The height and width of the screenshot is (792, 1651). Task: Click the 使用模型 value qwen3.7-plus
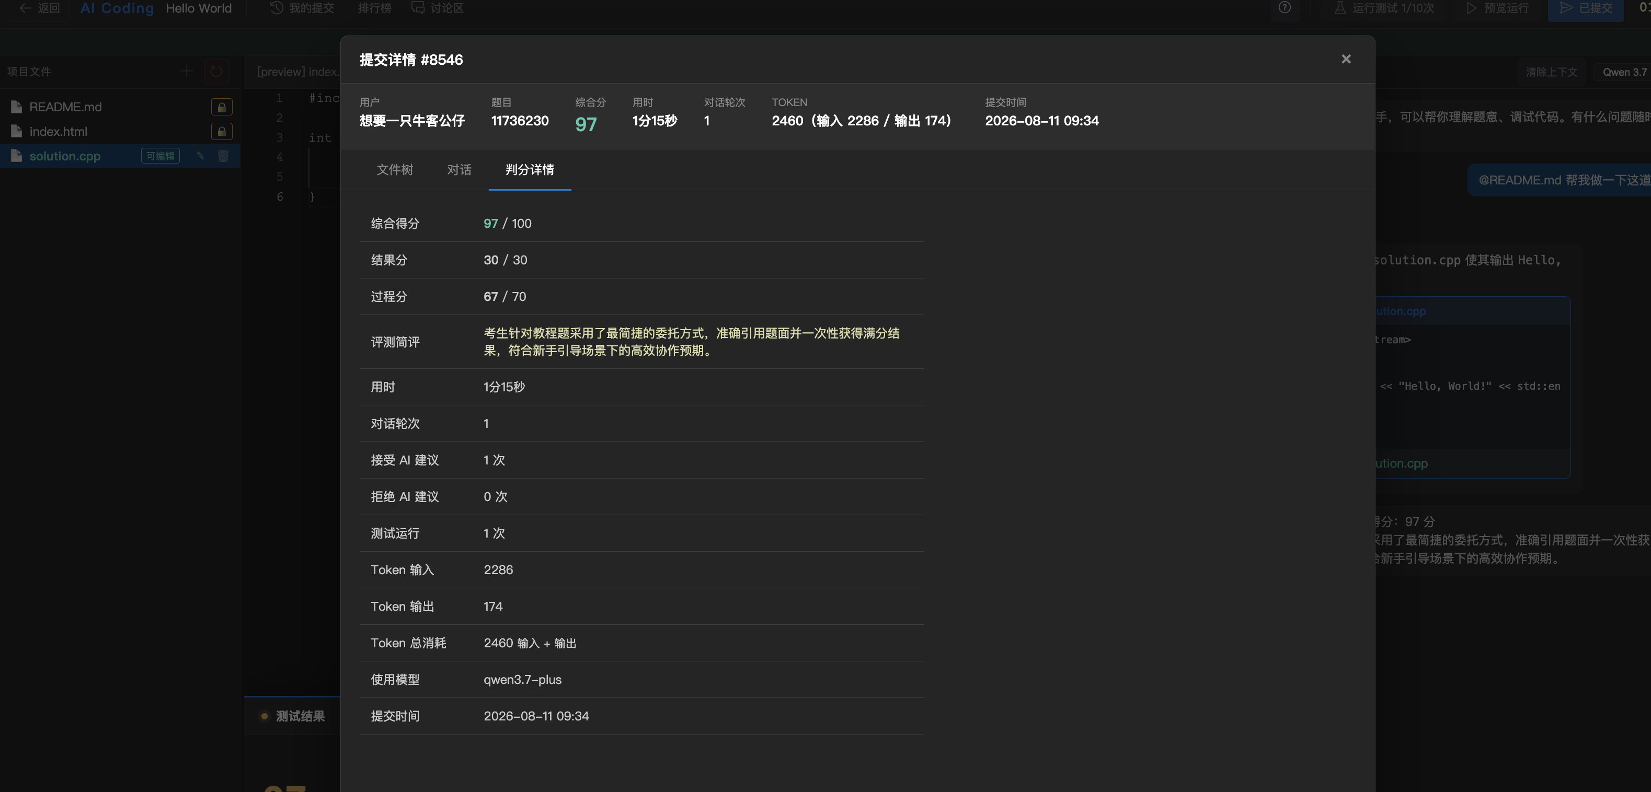(522, 679)
